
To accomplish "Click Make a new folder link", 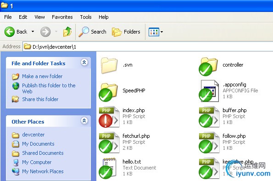I will [x=42, y=76].
